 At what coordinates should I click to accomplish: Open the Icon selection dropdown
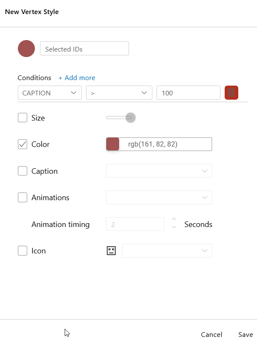[167, 250]
